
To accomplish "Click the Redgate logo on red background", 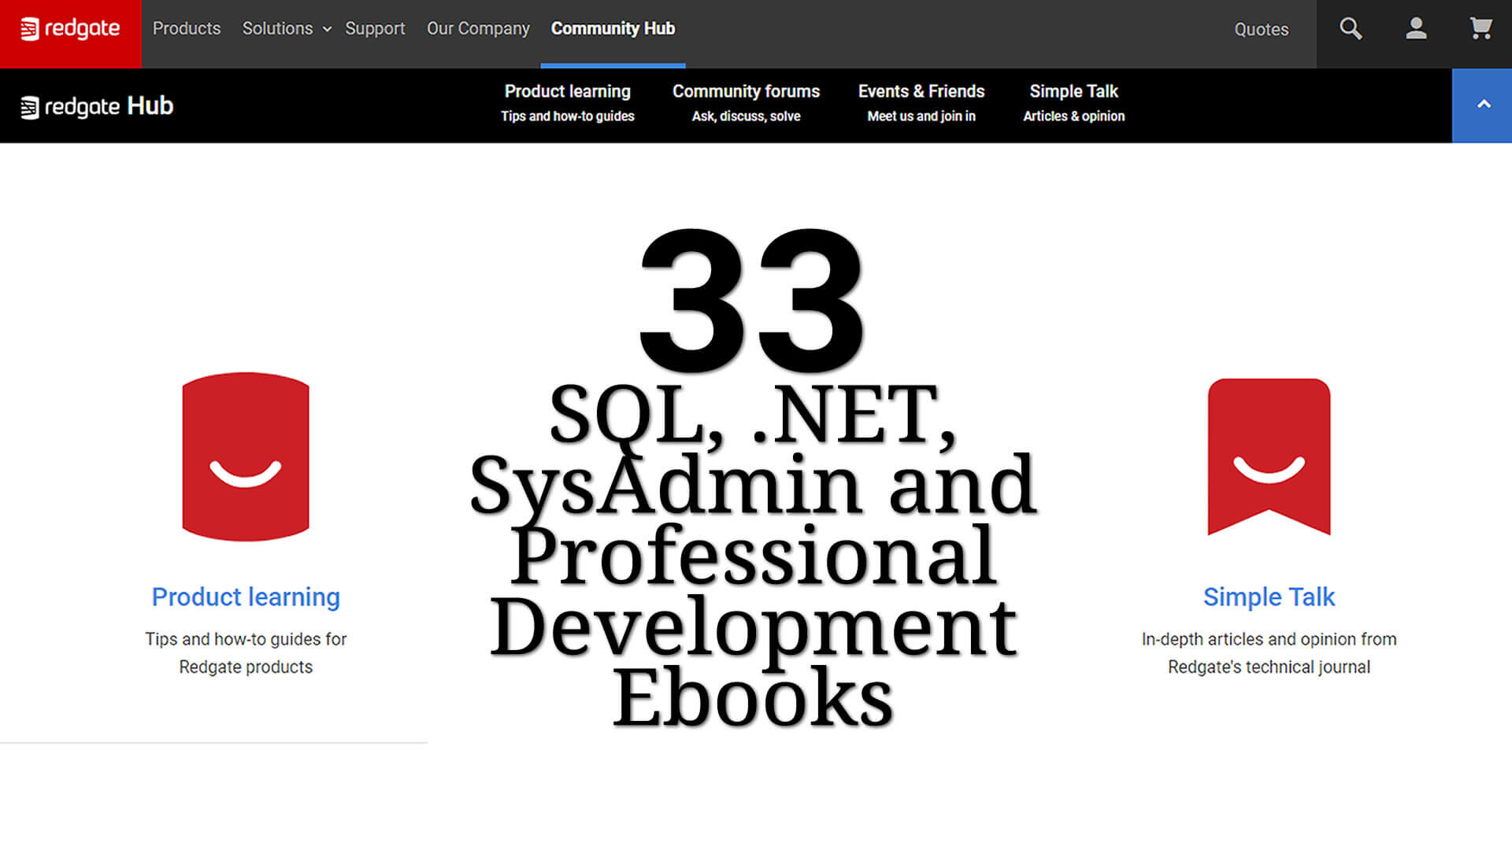I will pyautogui.click(x=70, y=28).
